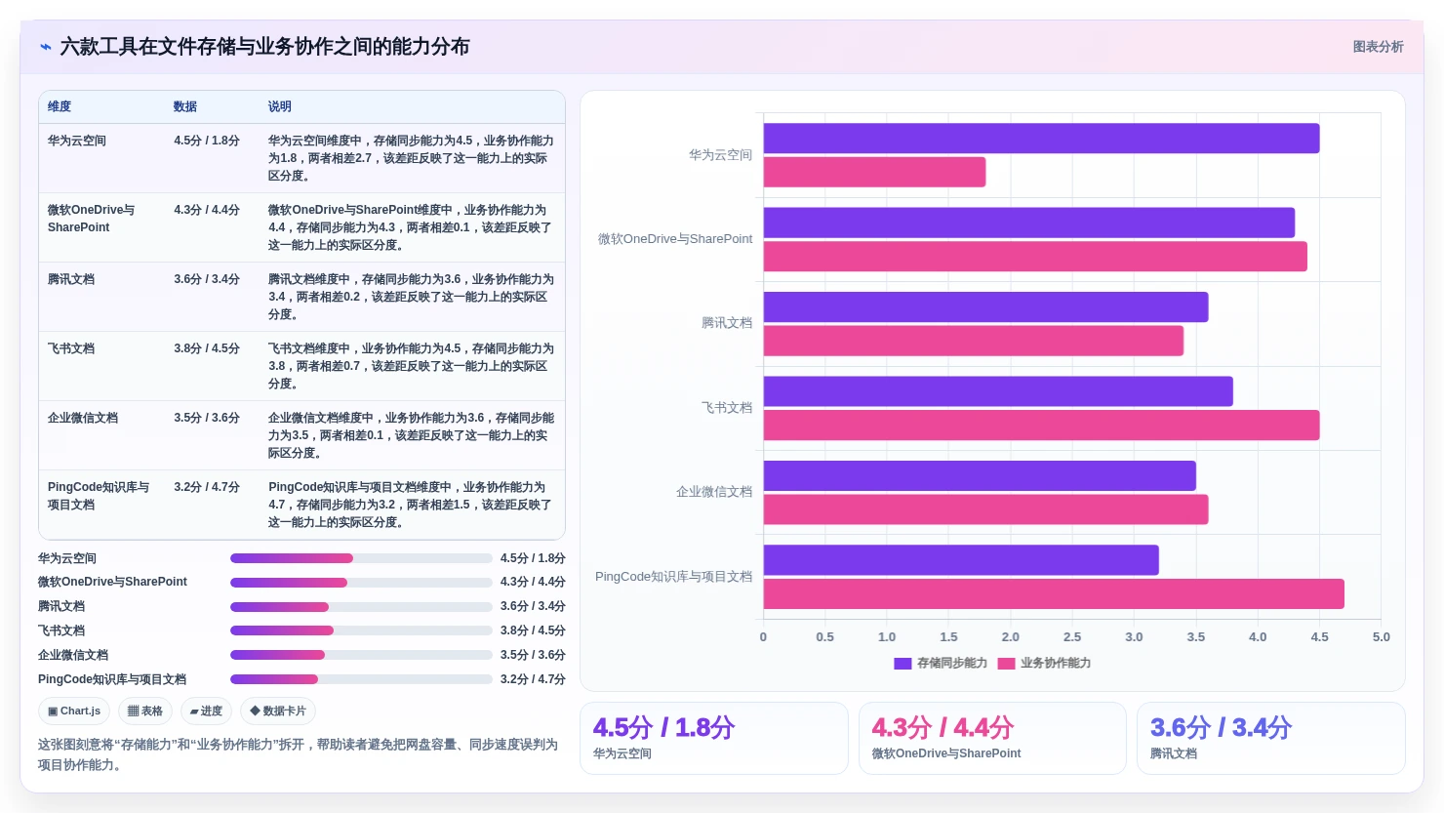Click the 企业微信文档 pink chart bar
Viewport: 1444px width, 813px height.
click(985, 509)
